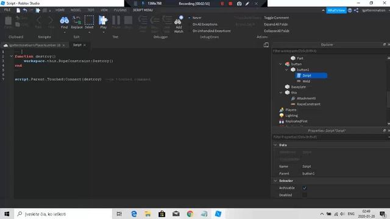Click the Add Watch icon
Image resolution: width=390 pixels, height=219 pixels.
click(179, 20)
